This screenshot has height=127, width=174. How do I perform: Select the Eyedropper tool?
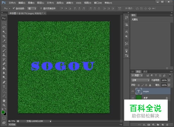4,41
